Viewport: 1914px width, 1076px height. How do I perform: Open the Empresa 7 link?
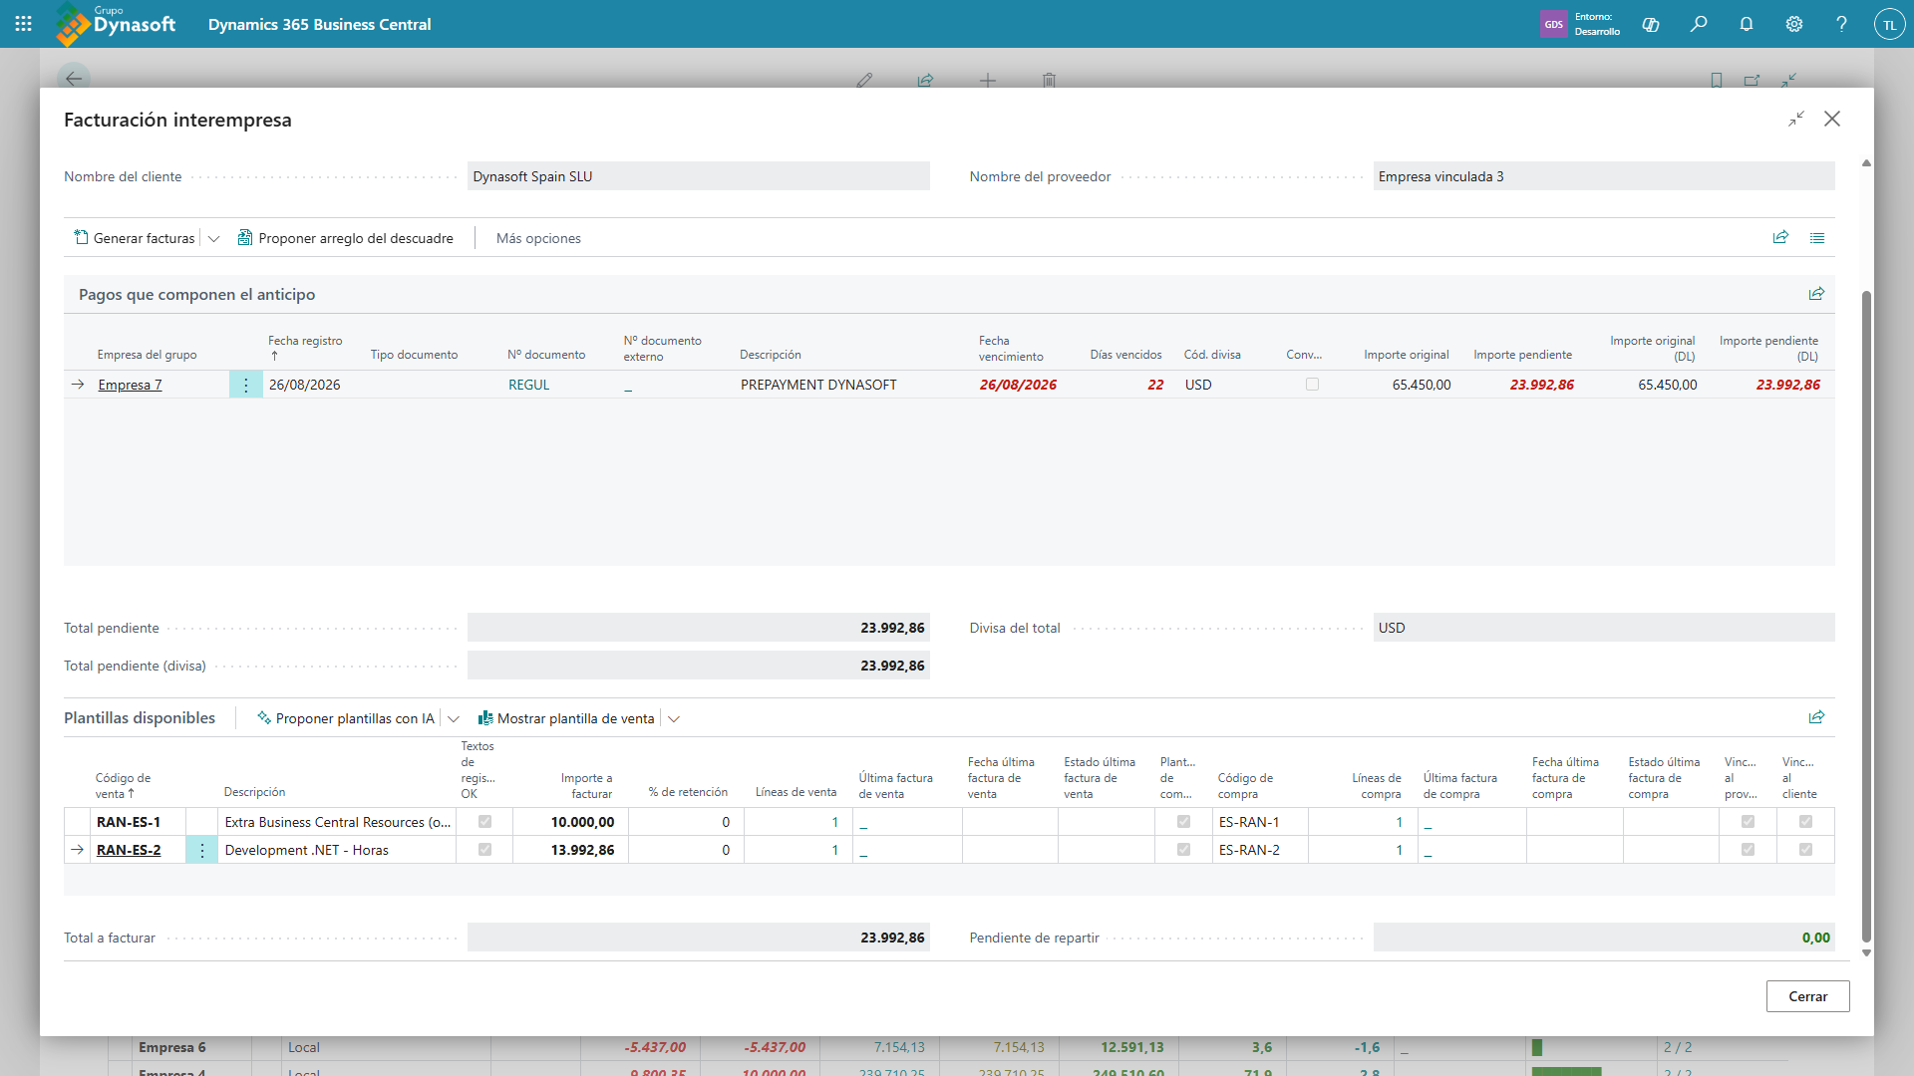pyautogui.click(x=130, y=385)
